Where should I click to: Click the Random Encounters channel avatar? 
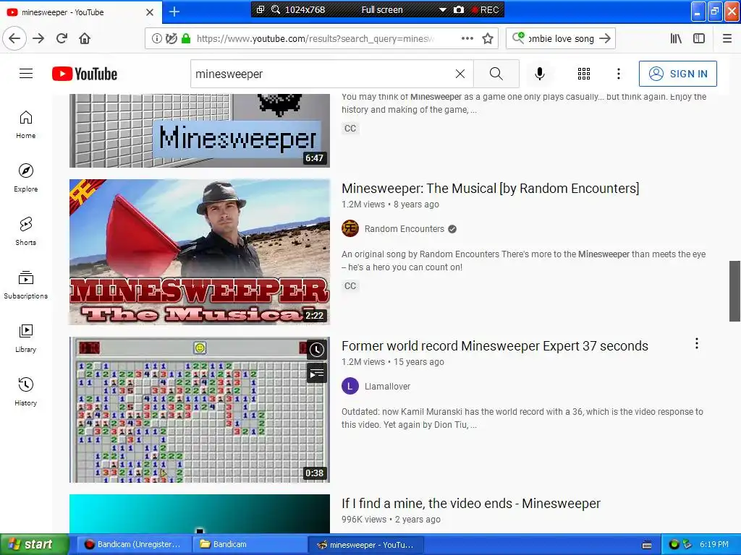coord(350,229)
